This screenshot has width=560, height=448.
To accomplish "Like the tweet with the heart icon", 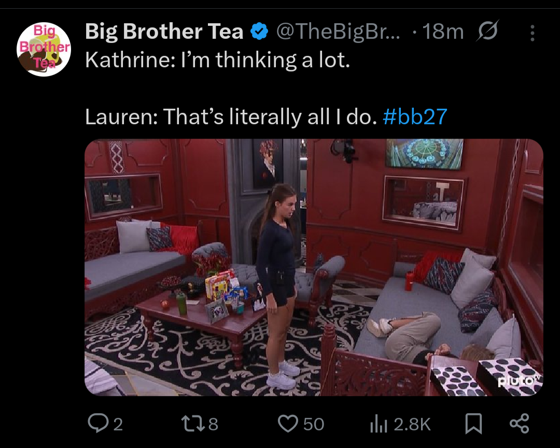I will pos(288,424).
